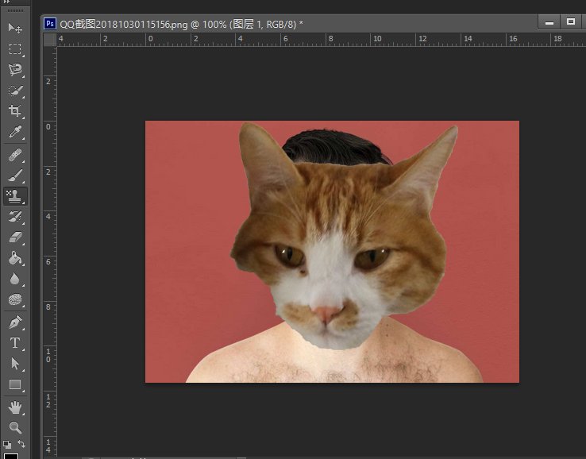Screen dimensions: 586x459
Task: Swap foreground and background colors
Action: pos(21,444)
